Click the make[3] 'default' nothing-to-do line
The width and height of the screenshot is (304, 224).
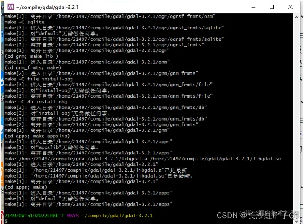[x=52, y=33]
